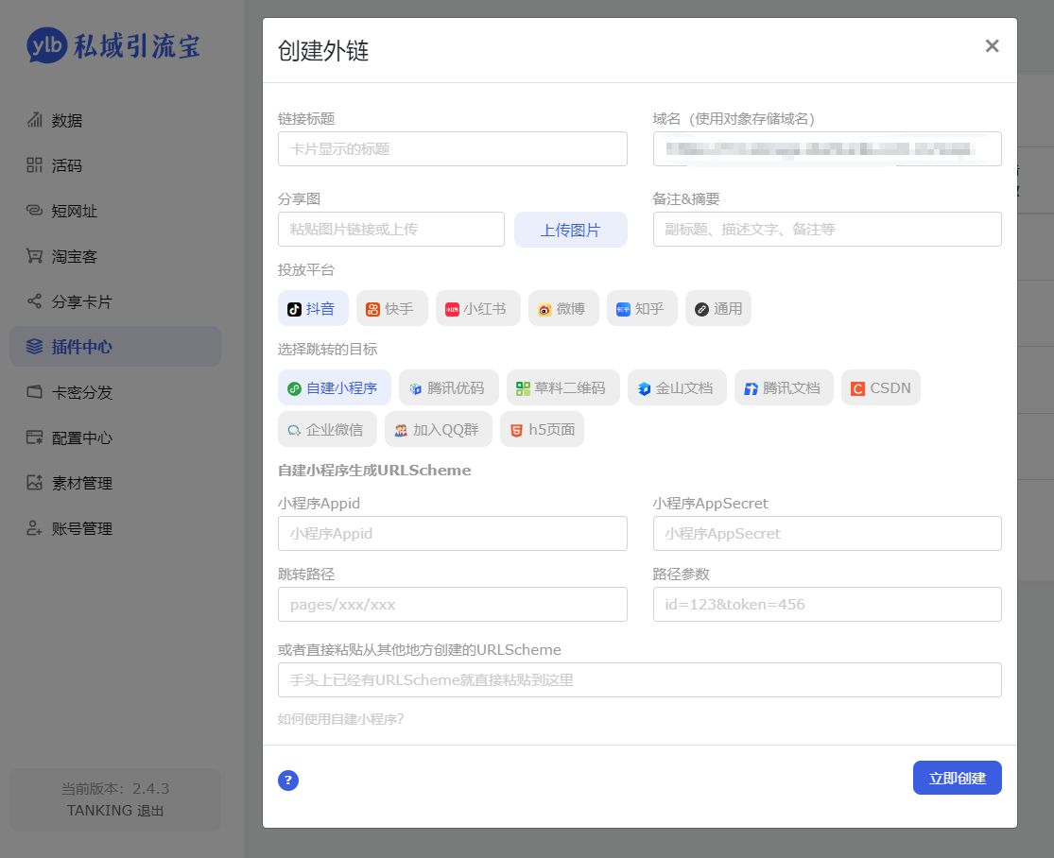The image size is (1054, 858).
Task: Pick 腾讯优码 as the jump target
Action: click(448, 387)
